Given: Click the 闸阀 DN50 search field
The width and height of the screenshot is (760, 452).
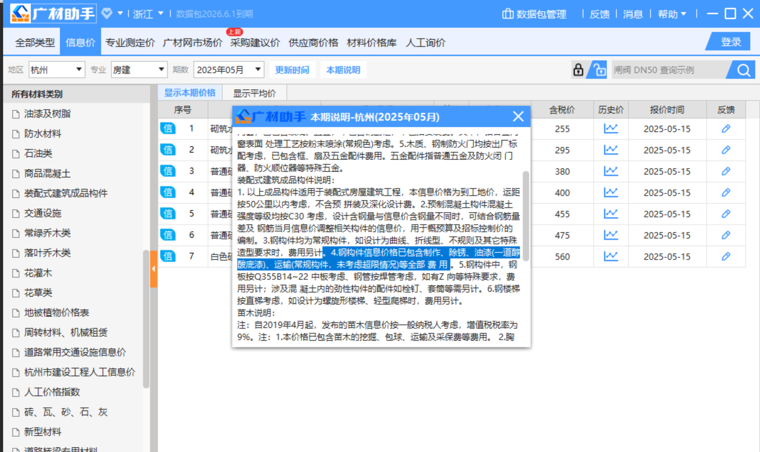Looking at the screenshot, I should 670,70.
